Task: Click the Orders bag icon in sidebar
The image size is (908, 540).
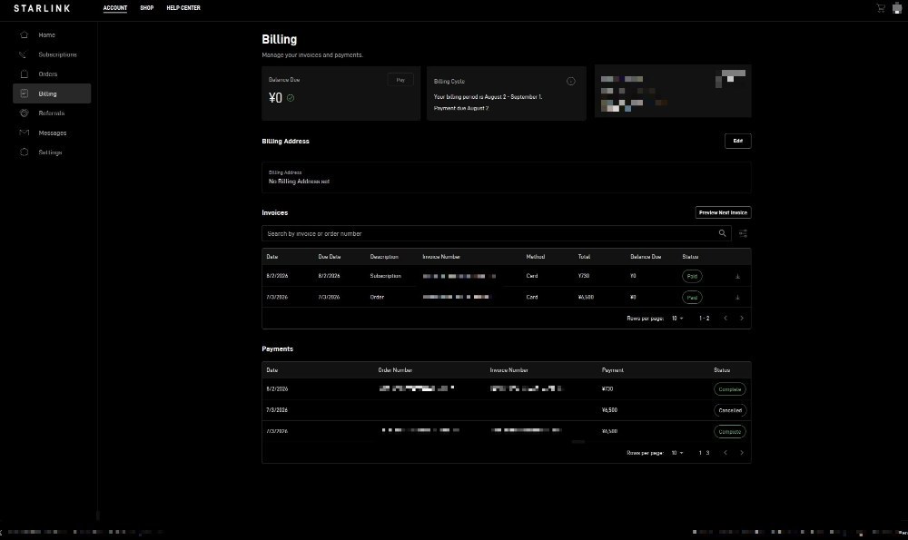Action: (24, 74)
